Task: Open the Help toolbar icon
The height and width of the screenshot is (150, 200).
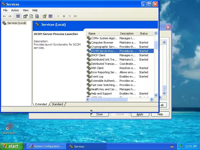Action: (x=45, y=16)
